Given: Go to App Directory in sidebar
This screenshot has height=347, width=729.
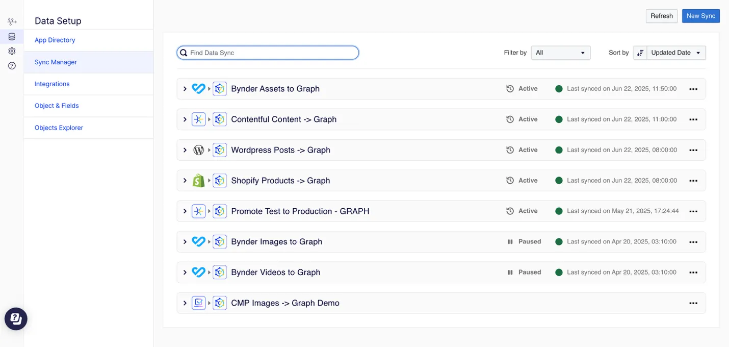Looking at the screenshot, I should tap(55, 40).
